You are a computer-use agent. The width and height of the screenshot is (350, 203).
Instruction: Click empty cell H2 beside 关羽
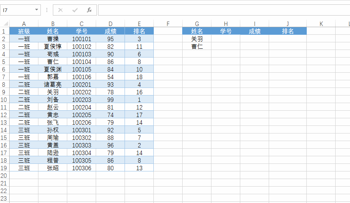click(226, 39)
